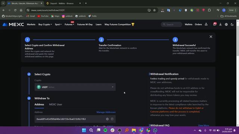Viewport: 239px width, 134px height.
Task: Open the Learn menu item
Action: tap(99, 24)
